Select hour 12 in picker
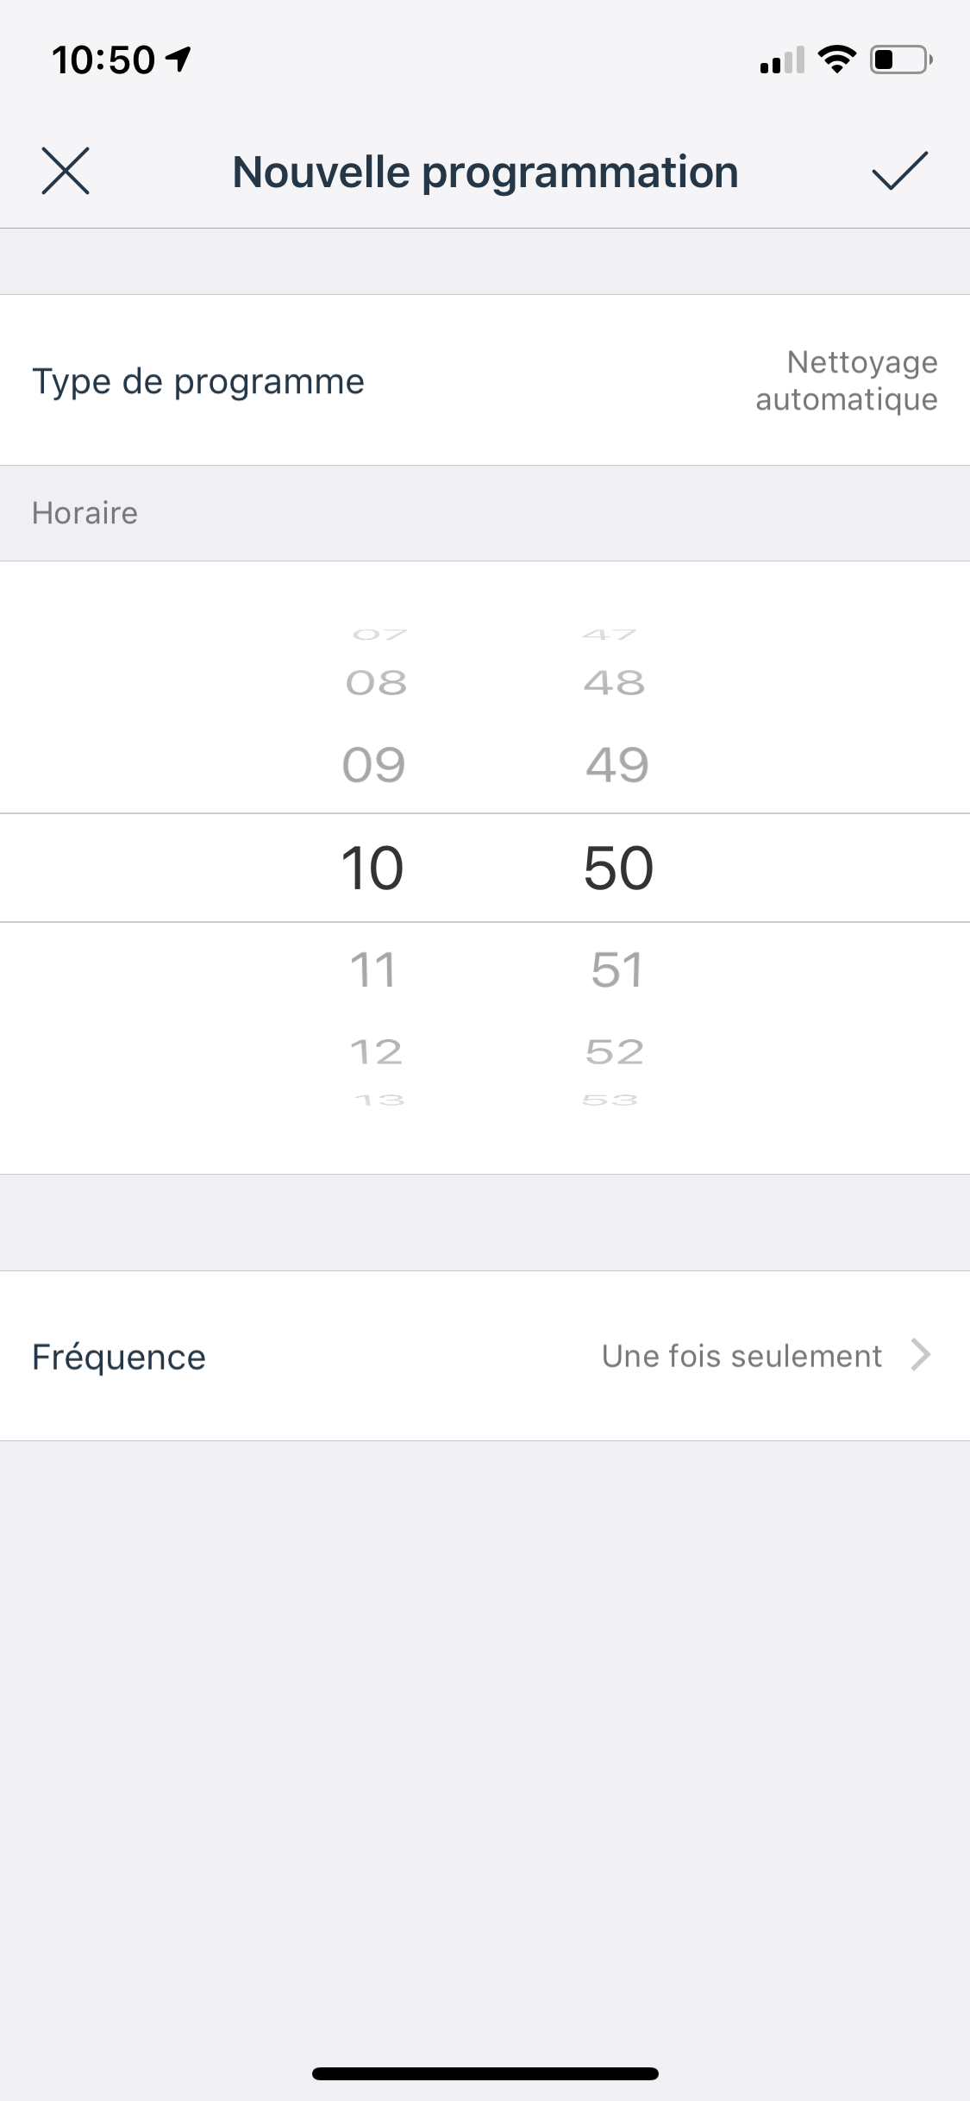 pos(376,1051)
